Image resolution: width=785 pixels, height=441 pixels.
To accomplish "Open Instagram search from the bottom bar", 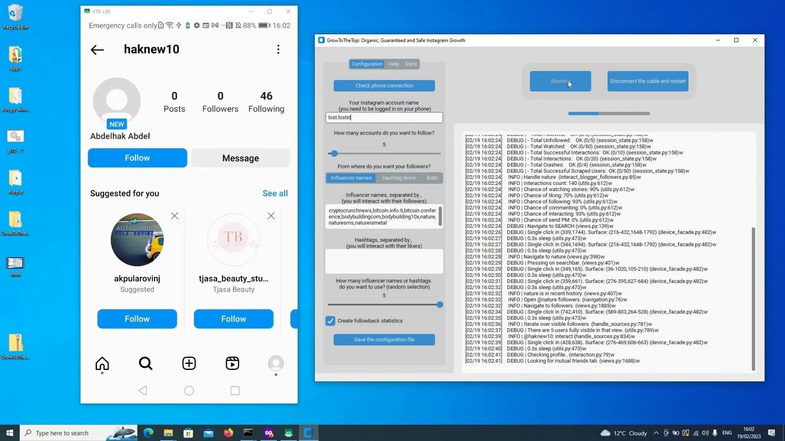I will point(145,364).
